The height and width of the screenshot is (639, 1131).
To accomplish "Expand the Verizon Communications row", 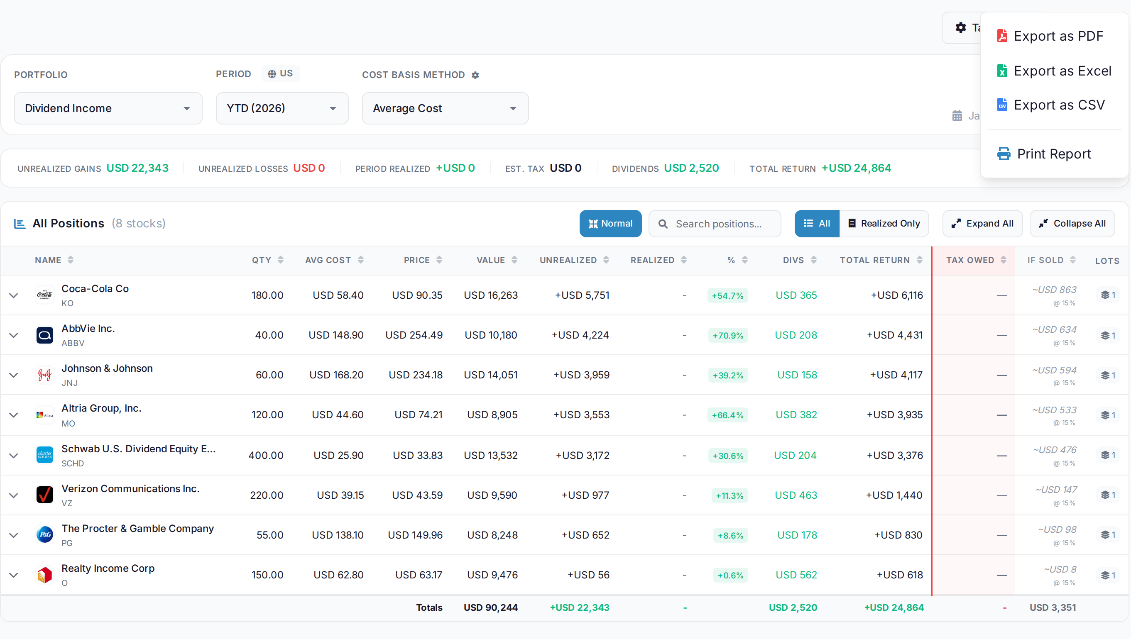I will click(x=14, y=495).
